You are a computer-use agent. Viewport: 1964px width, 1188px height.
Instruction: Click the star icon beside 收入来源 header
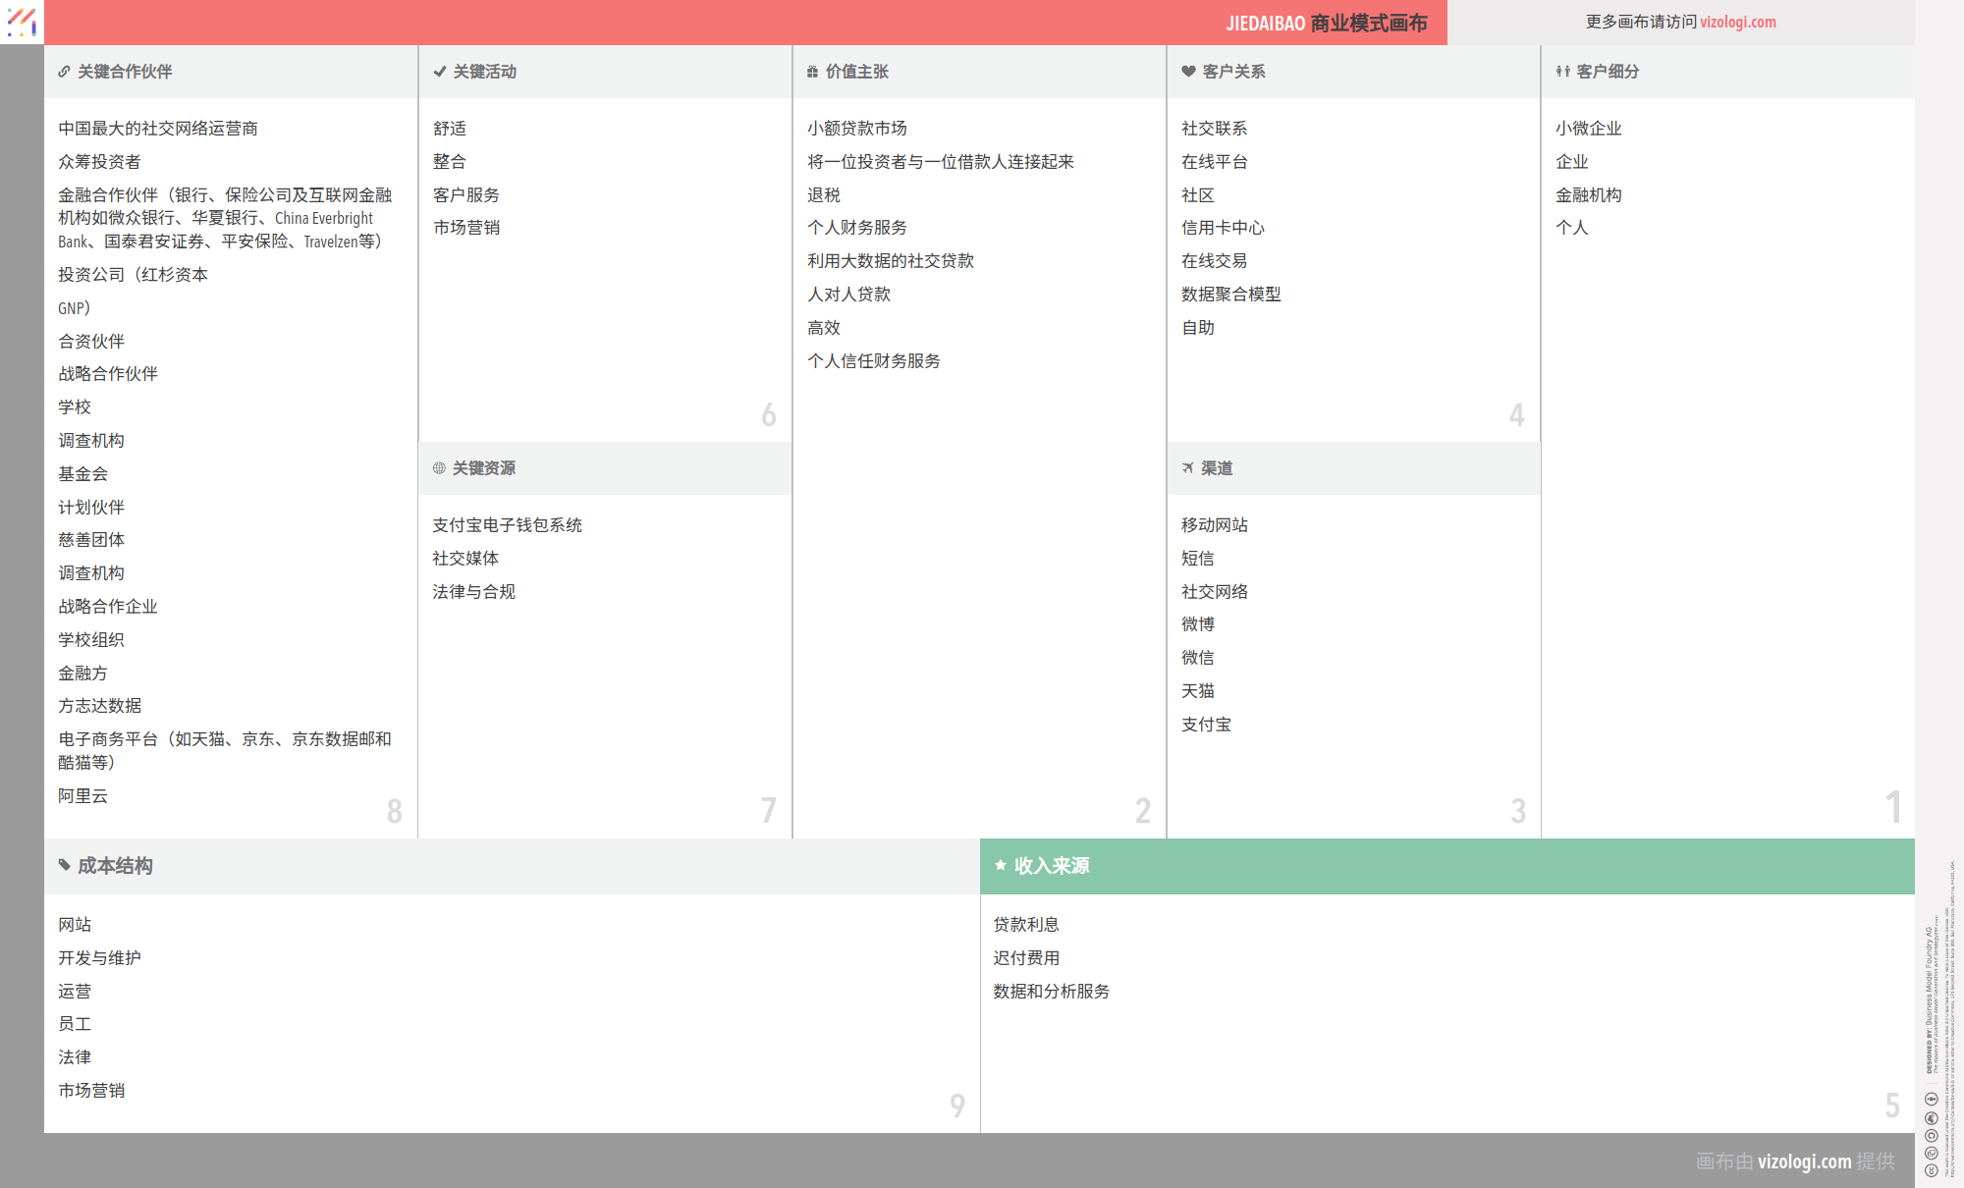[x=1000, y=866]
